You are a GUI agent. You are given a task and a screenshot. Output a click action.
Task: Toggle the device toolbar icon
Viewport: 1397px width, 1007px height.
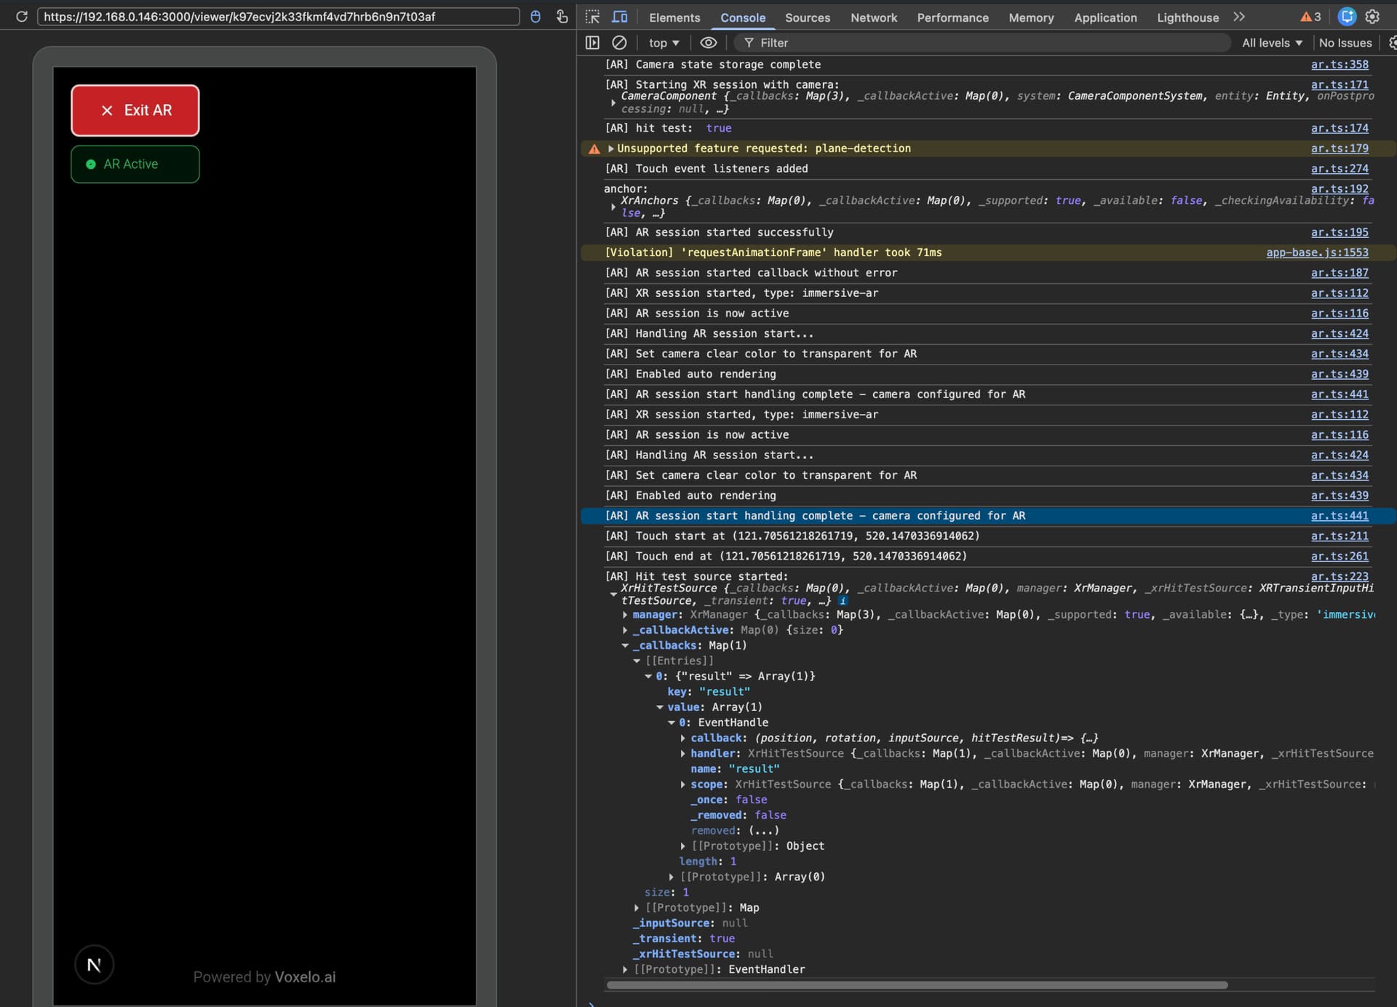point(619,17)
